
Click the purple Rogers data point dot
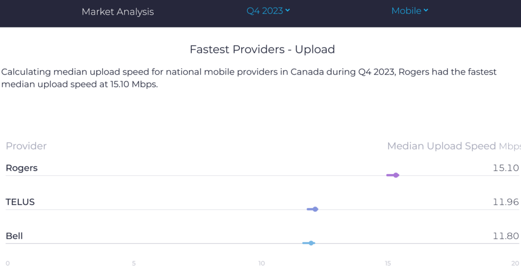(x=396, y=175)
